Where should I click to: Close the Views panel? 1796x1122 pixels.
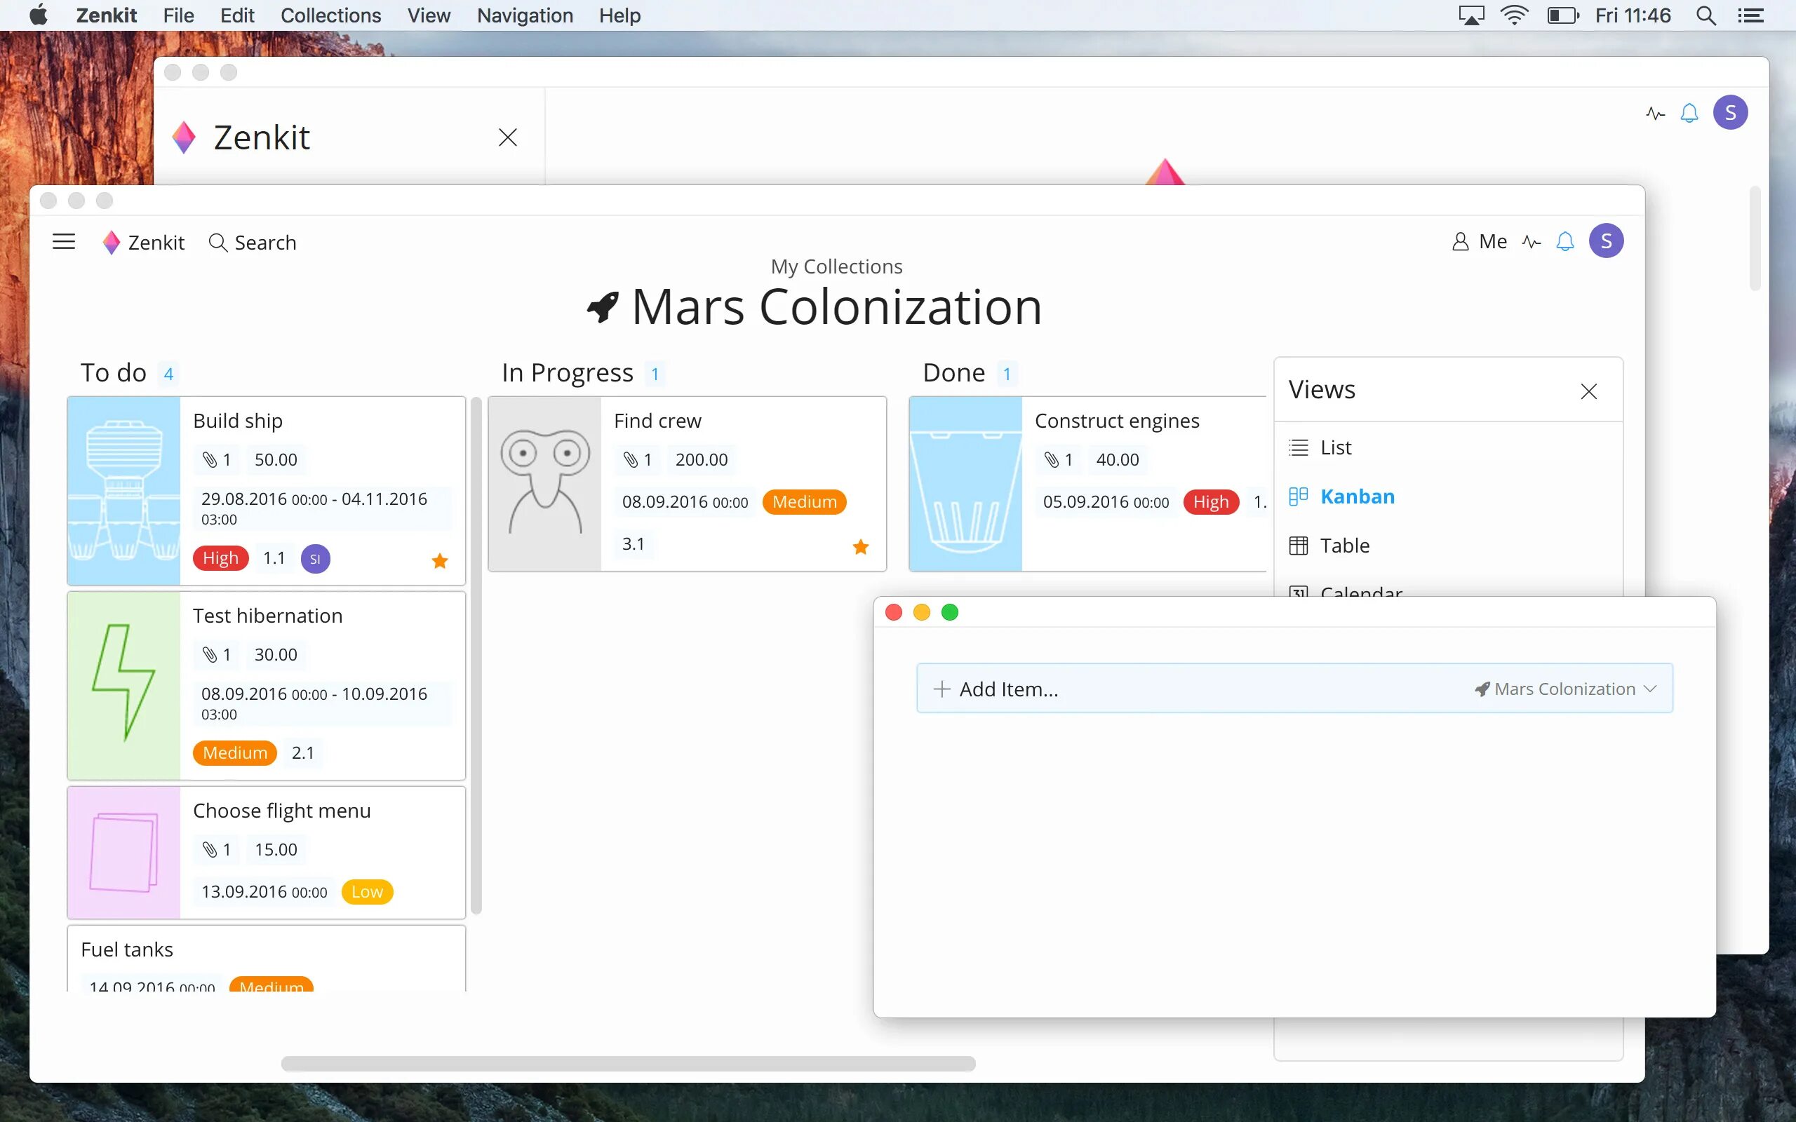point(1588,391)
